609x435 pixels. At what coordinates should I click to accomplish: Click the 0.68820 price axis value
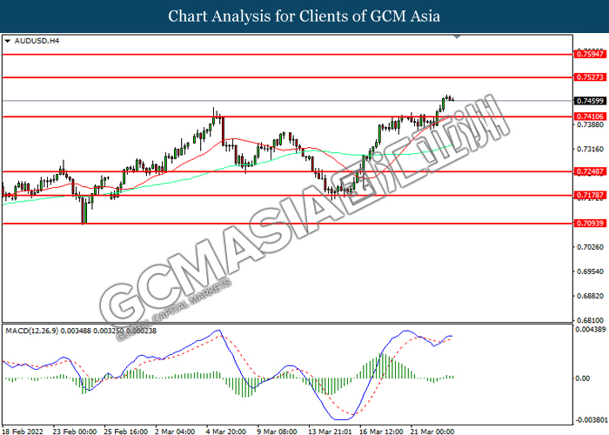pyautogui.click(x=590, y=296)
